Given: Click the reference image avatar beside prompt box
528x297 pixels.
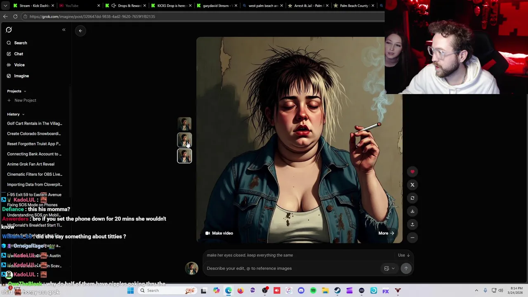Looking at the screenshot, I should [191, 268].
